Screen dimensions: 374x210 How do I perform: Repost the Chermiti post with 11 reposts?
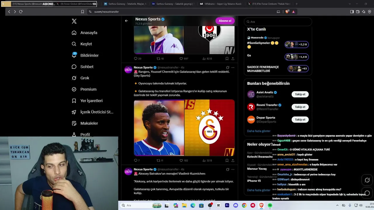click(x=160, y=160)
